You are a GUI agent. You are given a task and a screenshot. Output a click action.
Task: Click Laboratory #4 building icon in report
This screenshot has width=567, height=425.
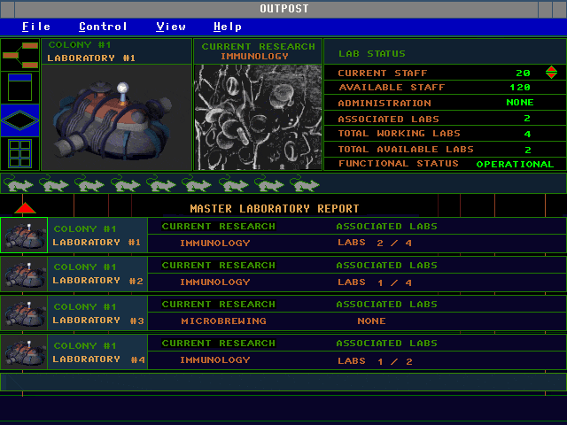[24, 352]
